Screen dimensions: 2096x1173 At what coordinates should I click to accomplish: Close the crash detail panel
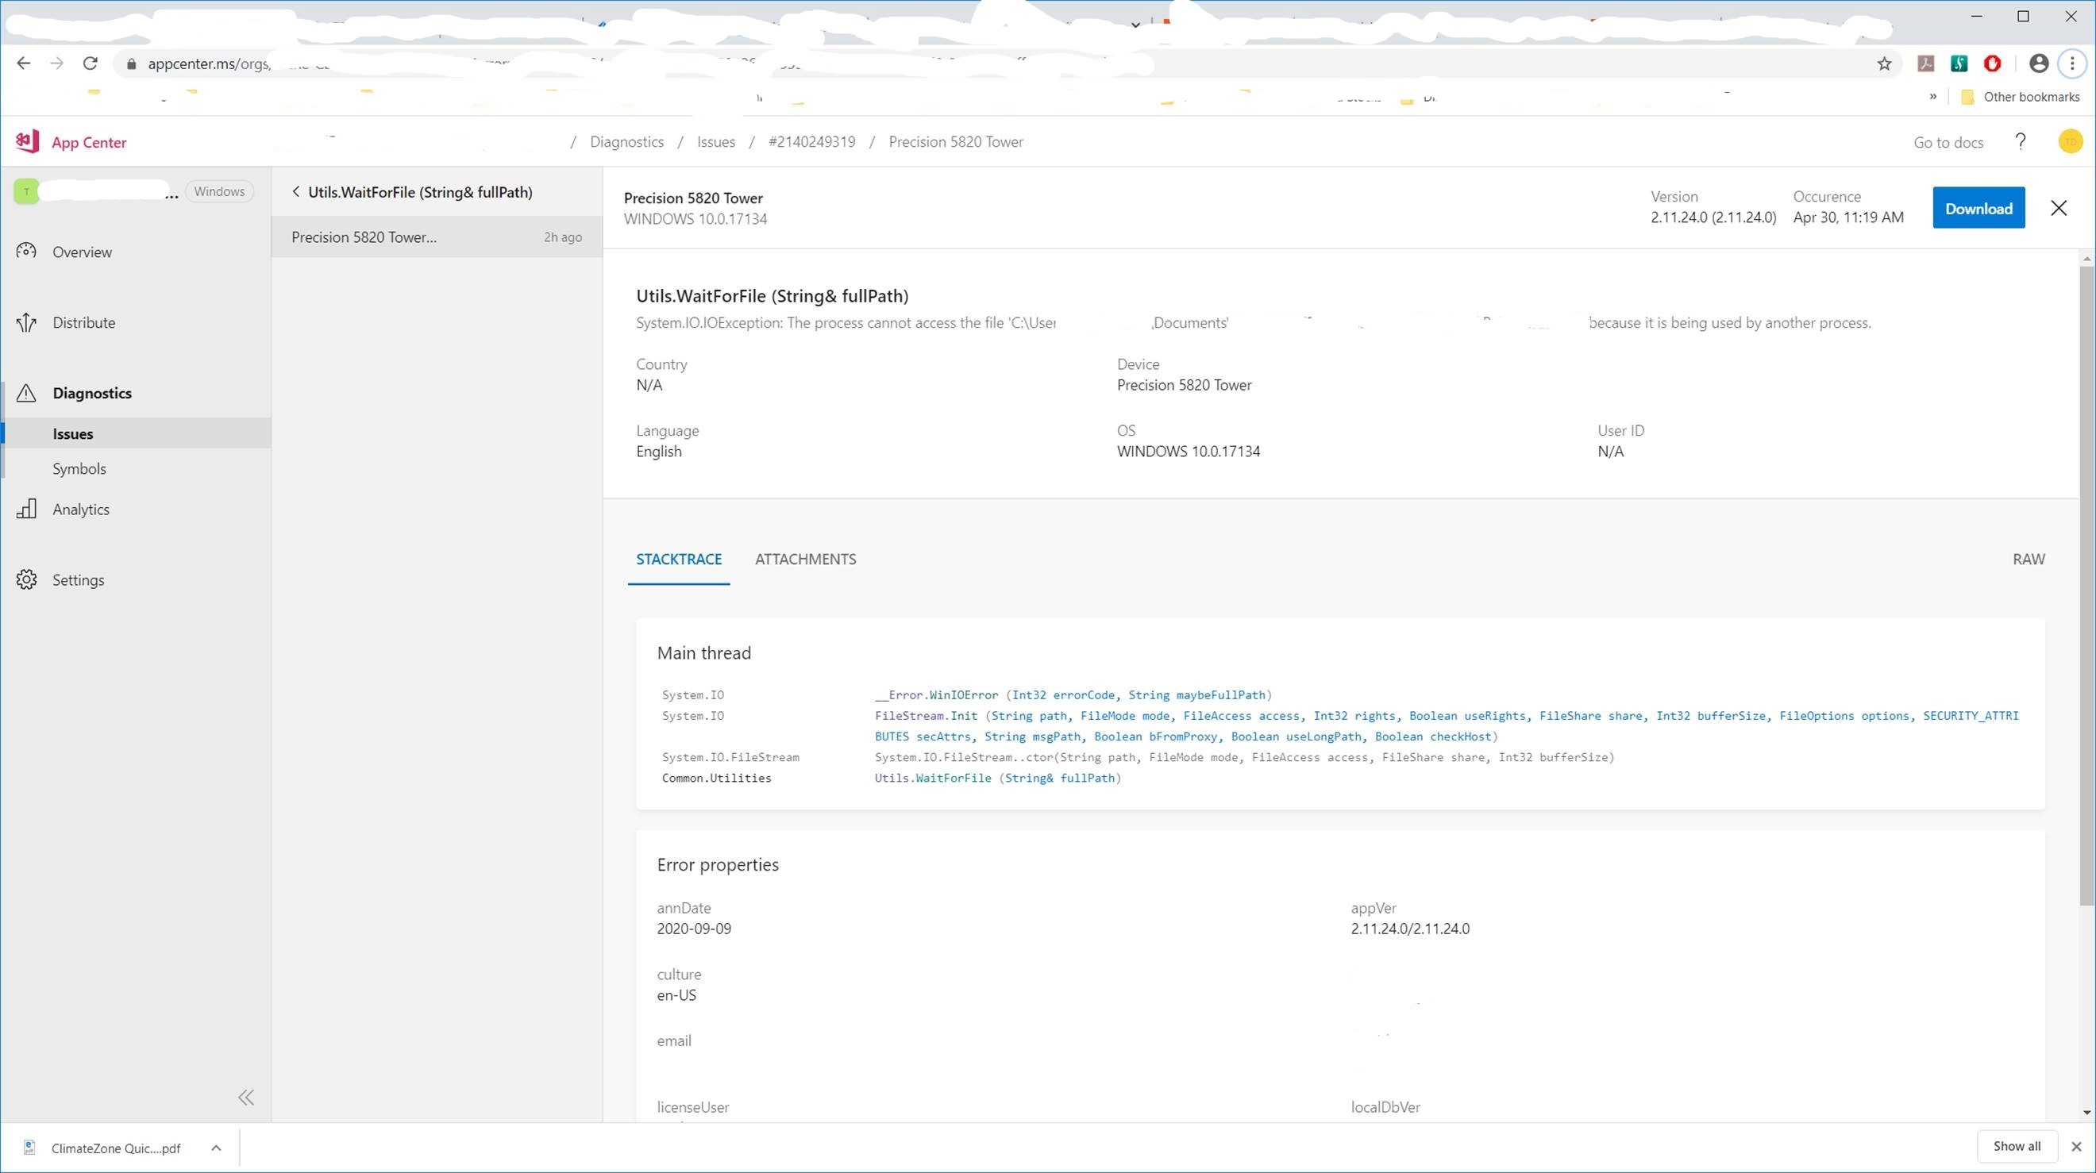2059,208
